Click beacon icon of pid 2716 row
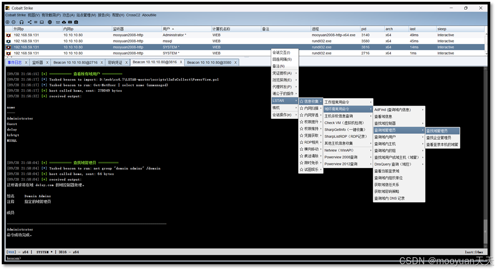The height and width of the screenshot is (270, 496). [x=8, y=53]
